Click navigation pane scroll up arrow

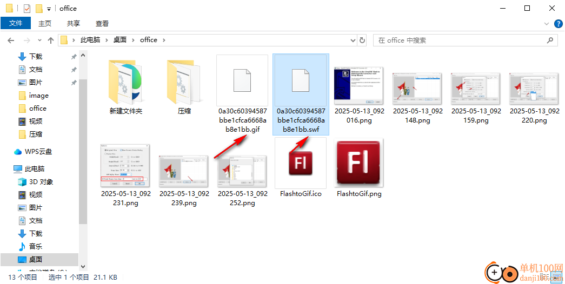coord(83,56)
